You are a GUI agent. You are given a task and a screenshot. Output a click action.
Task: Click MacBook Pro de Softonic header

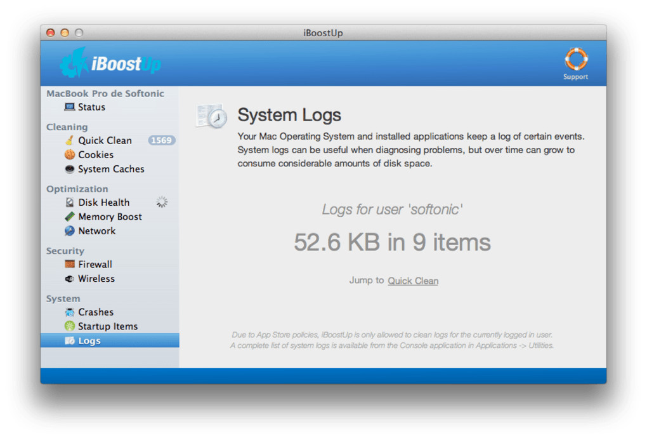[105, 93]
